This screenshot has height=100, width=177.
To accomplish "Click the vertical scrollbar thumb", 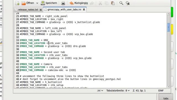I will point(168,27).
